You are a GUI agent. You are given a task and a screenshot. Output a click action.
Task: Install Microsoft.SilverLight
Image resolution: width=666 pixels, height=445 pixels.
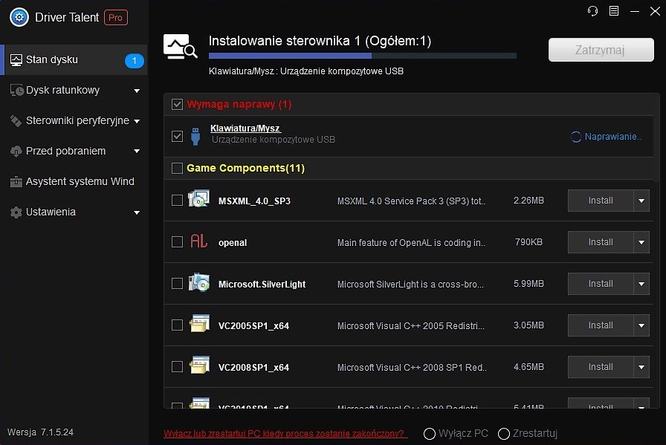pos(601,284)
